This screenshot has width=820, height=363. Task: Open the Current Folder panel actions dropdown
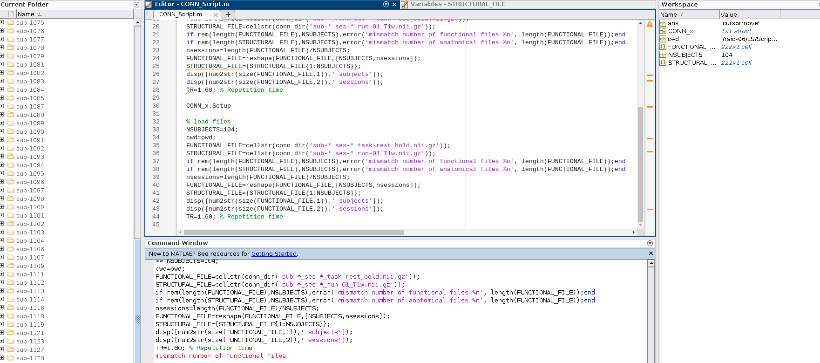pyautogui.click(x=136, y=5)
